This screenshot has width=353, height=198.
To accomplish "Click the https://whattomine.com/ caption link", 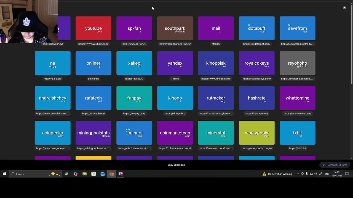I will point(298,114).
